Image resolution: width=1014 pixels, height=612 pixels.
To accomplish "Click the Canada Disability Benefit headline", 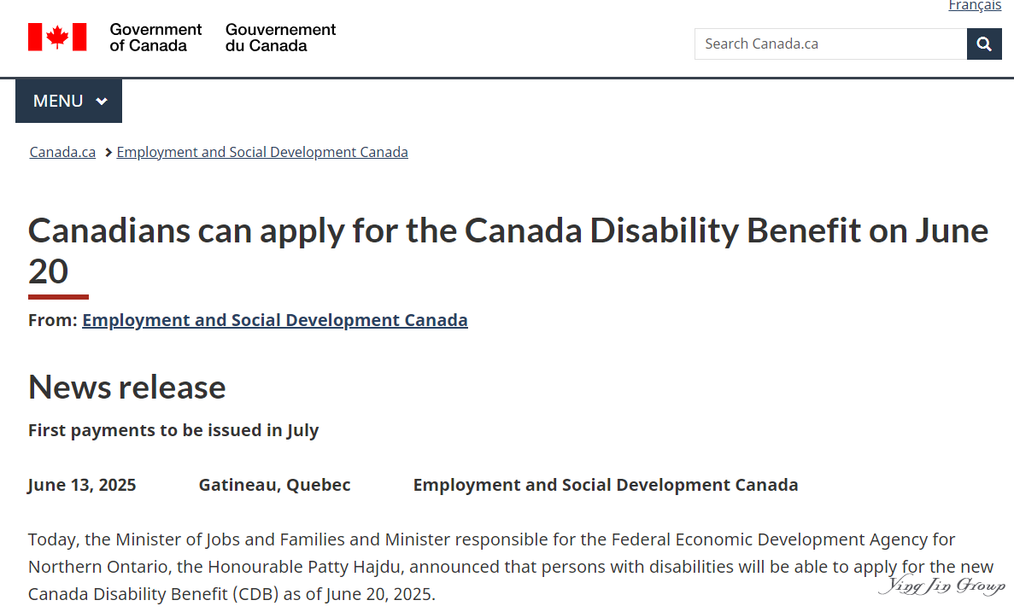I will click(507, 230).
